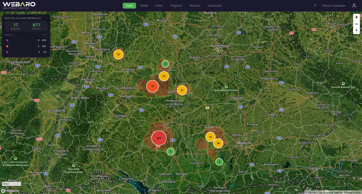Screen dimensions: 362x194
Task: Open the 22 cluster marker near Aalen
Action: tap(182, 90)
